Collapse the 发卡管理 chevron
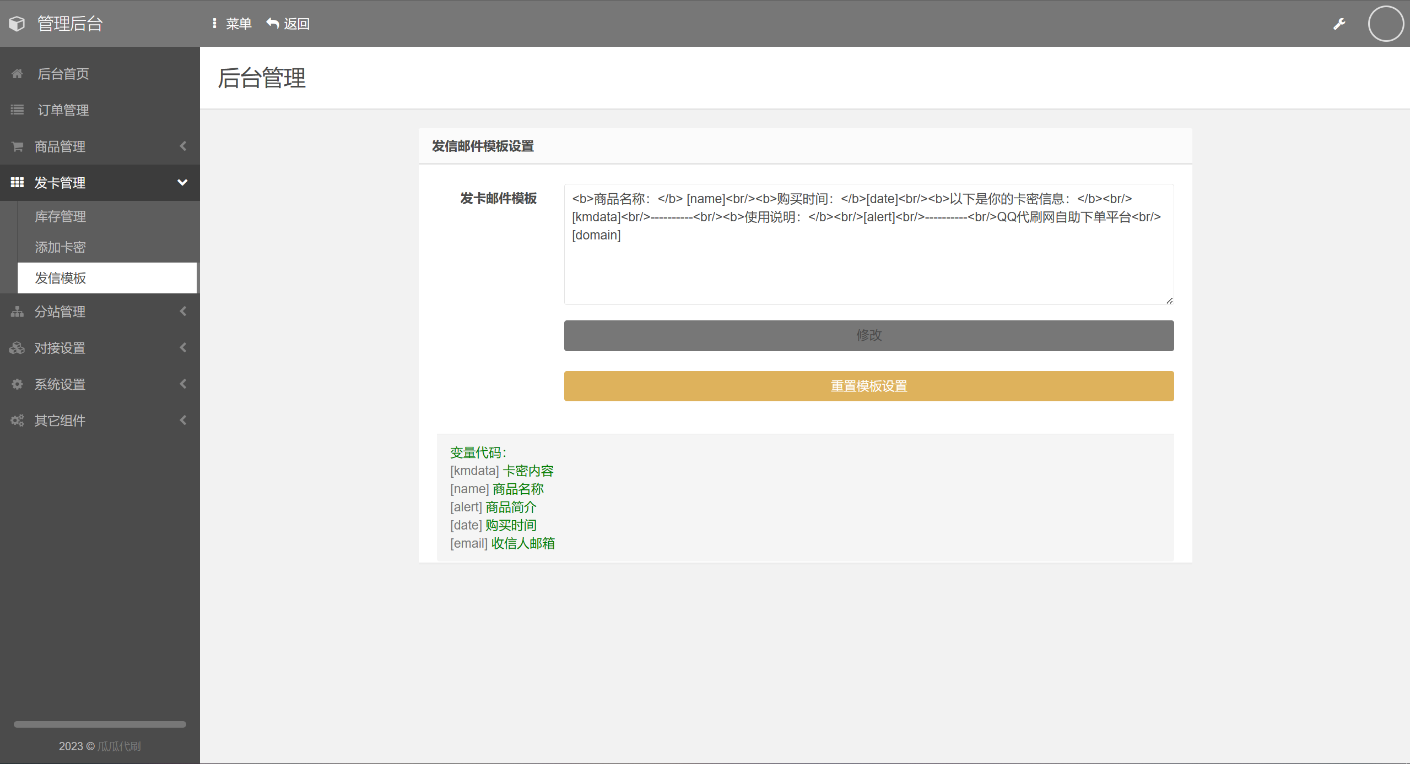1410x764 pixels. tap(182, 183)
